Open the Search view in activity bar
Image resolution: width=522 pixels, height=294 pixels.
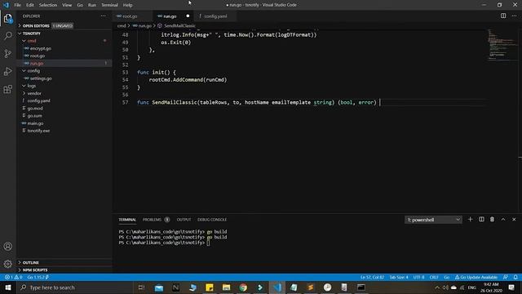pos(8,36)
